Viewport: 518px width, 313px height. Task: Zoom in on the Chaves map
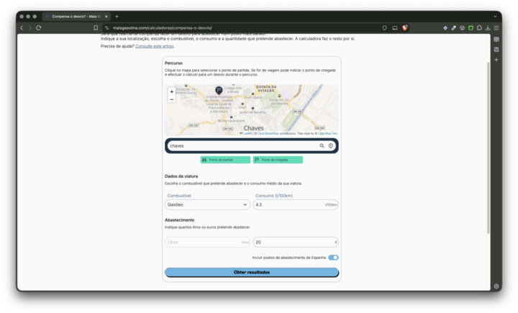pyautogui.click(x=171, y=91)
